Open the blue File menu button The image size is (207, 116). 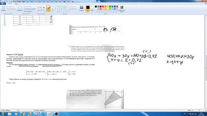tap(3, 4)
